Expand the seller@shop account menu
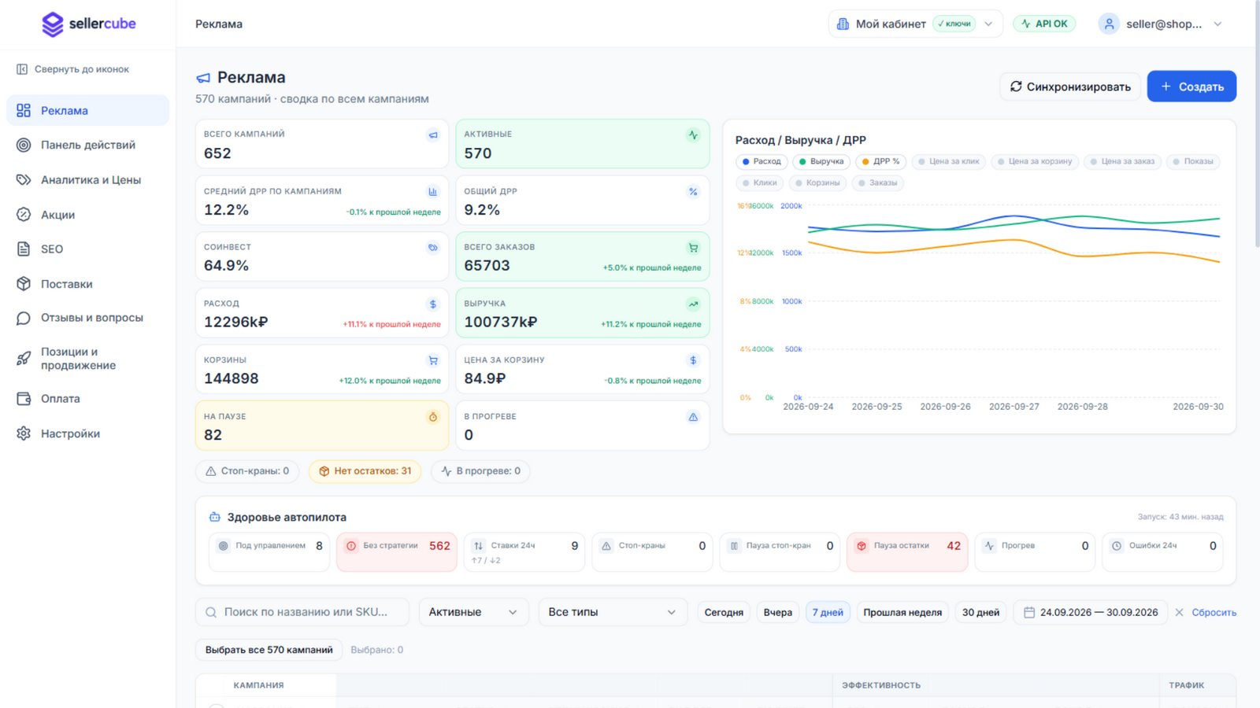This screenshot has height=708, width=1260. 1162,24
